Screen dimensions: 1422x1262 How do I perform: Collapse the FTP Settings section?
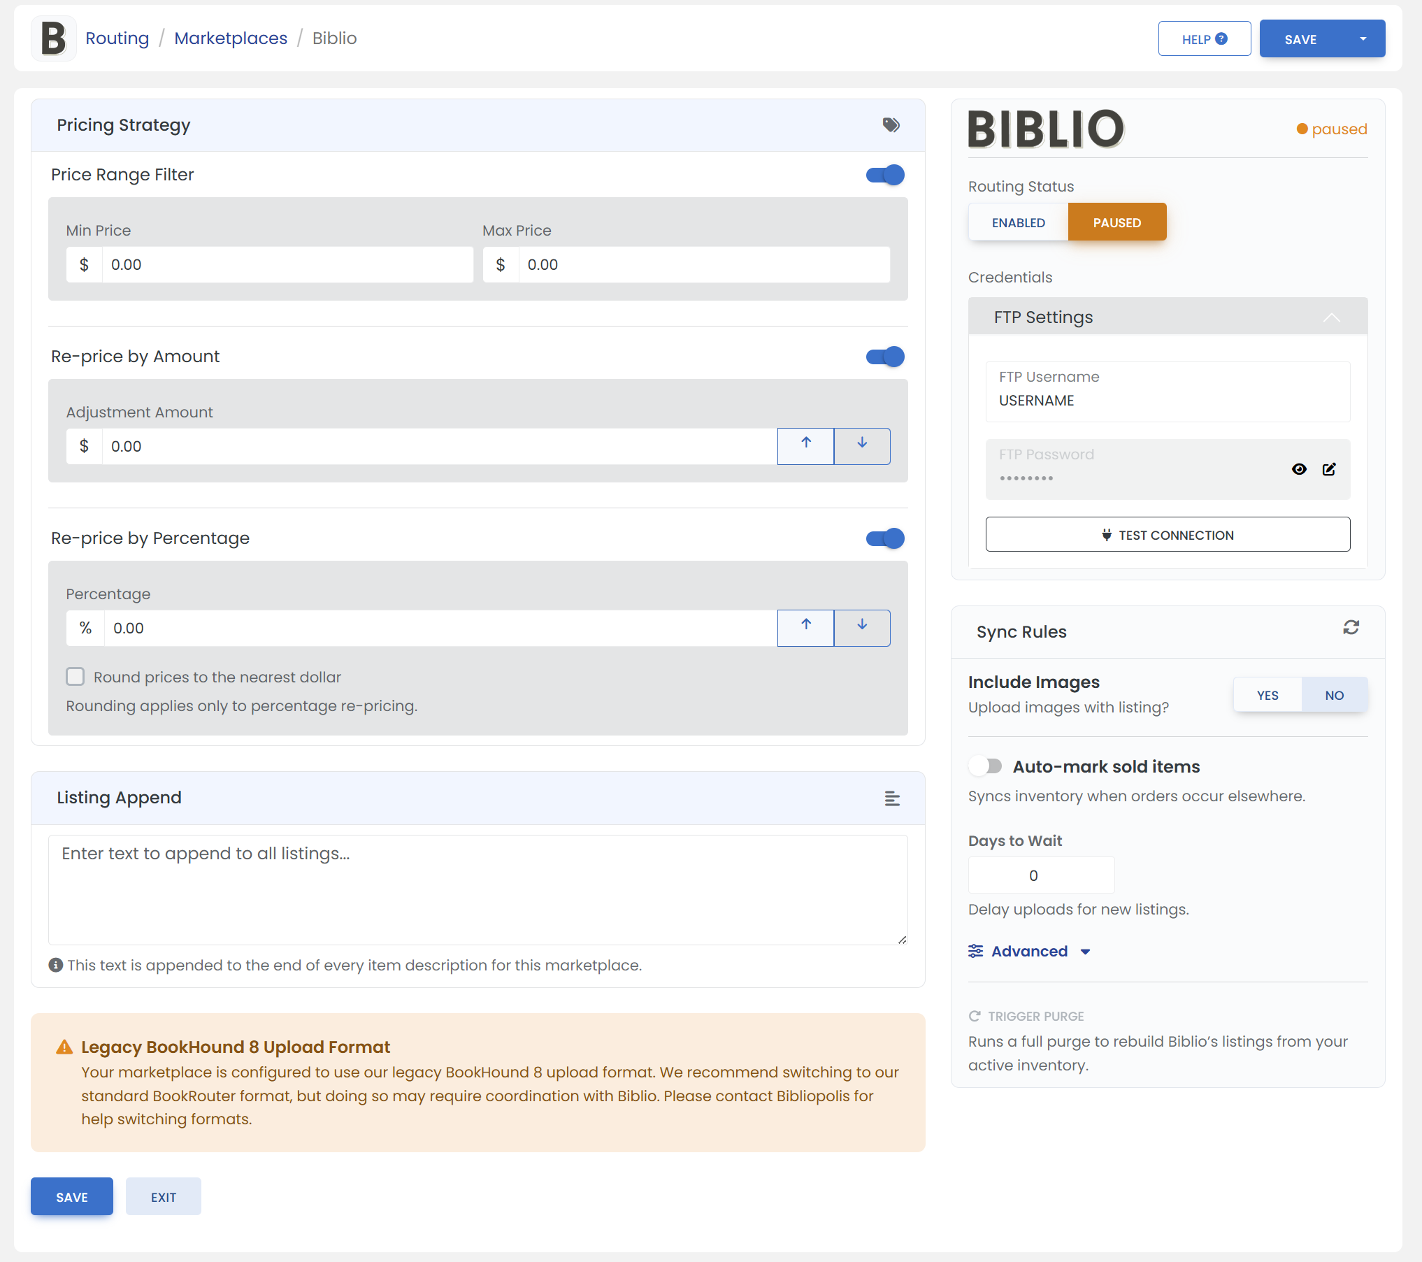[x=1331, y=317]
